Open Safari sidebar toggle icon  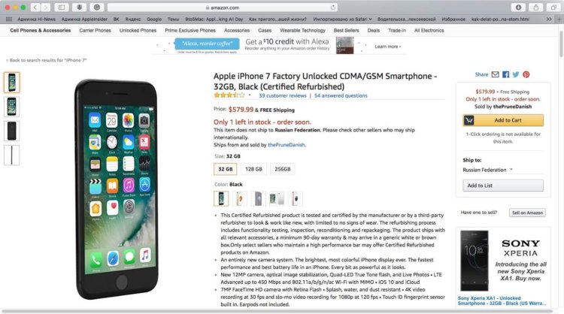click(x=62, y=8)
